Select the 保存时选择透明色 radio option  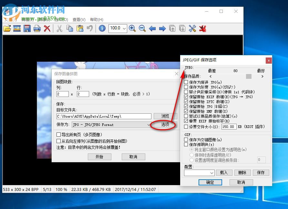[191, 155]
